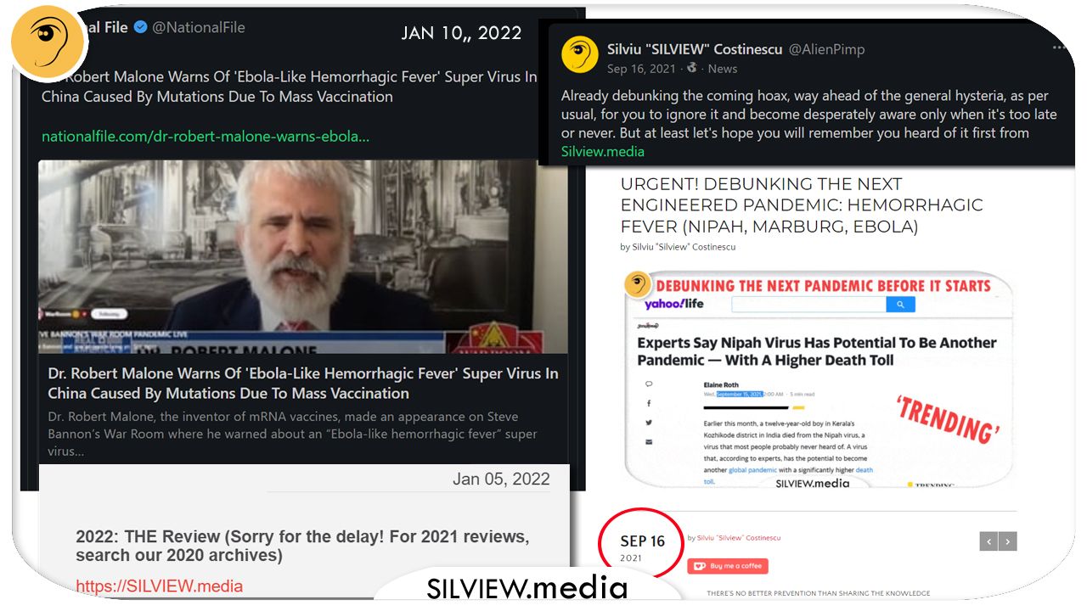Image resolution: width=1087 pixels, height=611 pixels.
Task: Share the Nipah article on Facebook
Action: (x=649, y=403)
